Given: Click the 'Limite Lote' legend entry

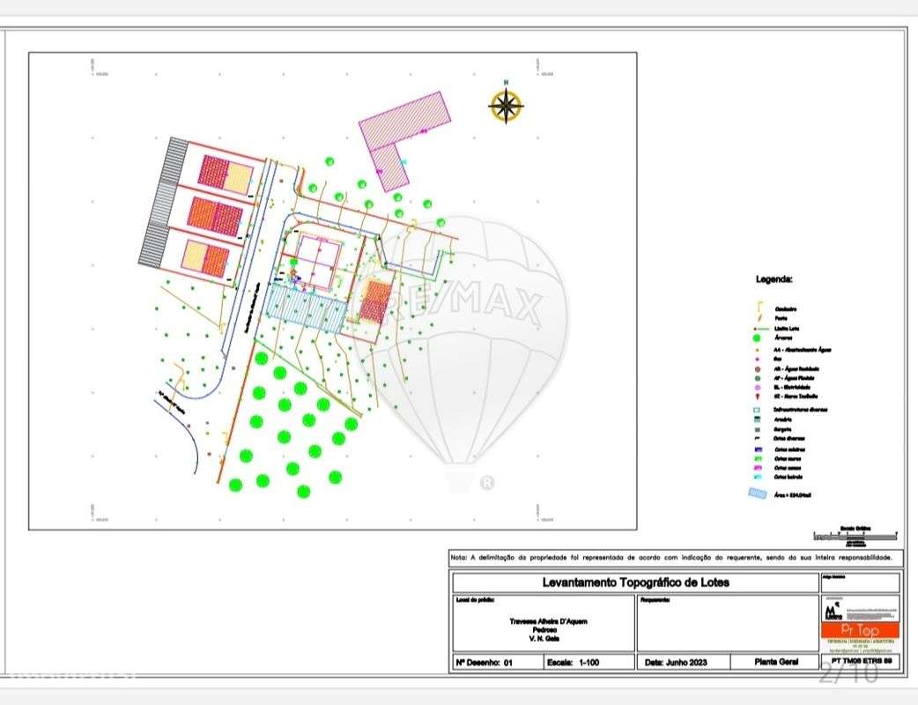Looking at the screenshot, I should pyautogui.click(x=786, y=329).
